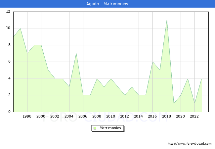Click the y-axis value 6
Viewport: 215px width, 149px height.
click(x=9, y=62)
